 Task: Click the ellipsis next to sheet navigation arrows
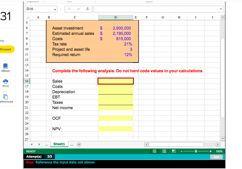pyautogui.click(x=46, y=144)
